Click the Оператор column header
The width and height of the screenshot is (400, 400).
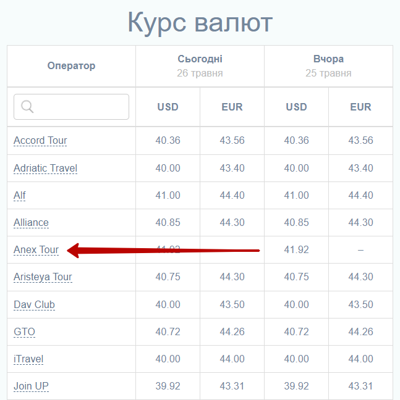pyautogui.click(x=71, y=66)
